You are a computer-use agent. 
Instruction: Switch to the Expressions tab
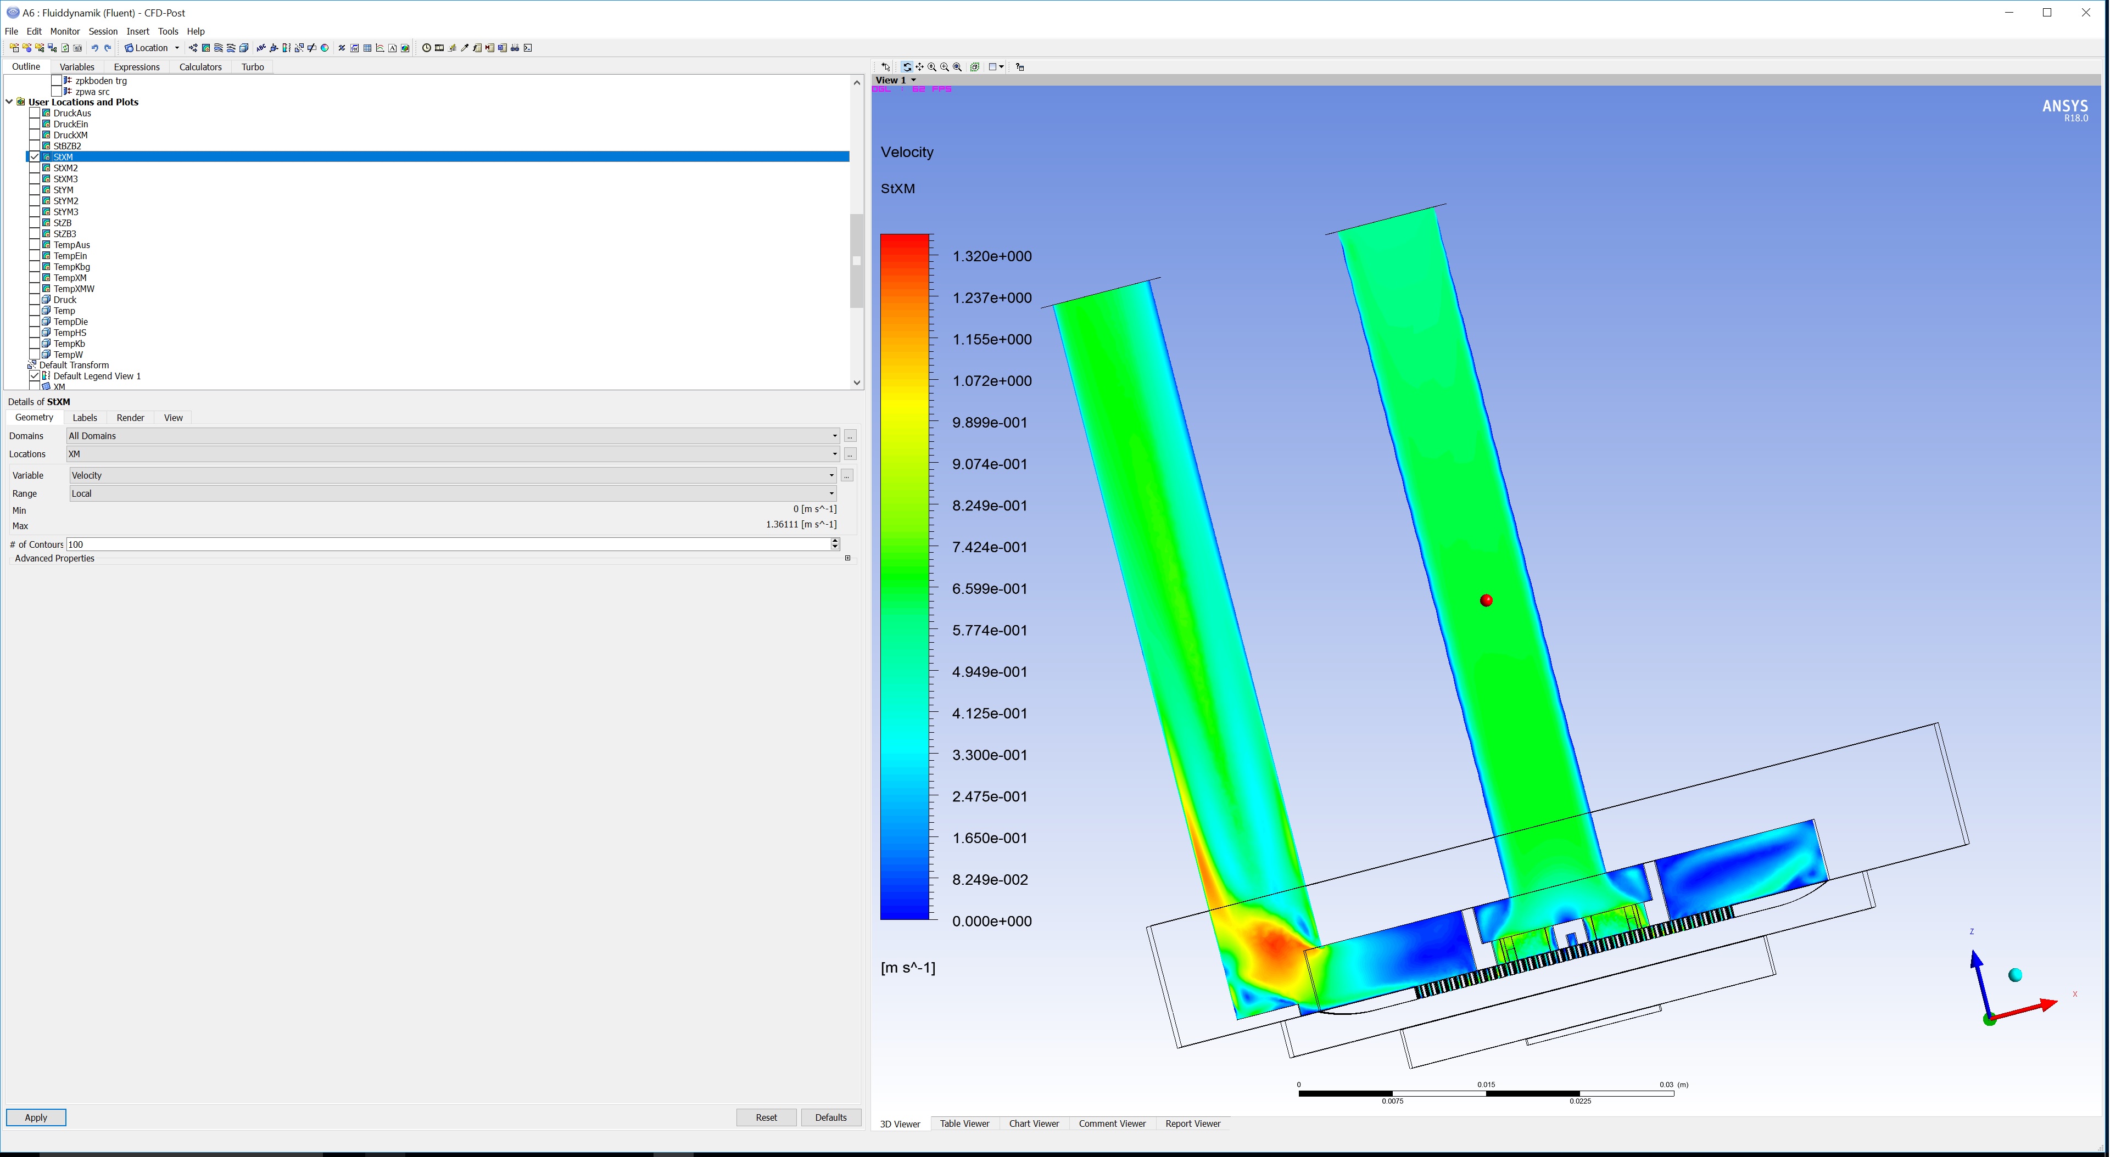[136, 67]
